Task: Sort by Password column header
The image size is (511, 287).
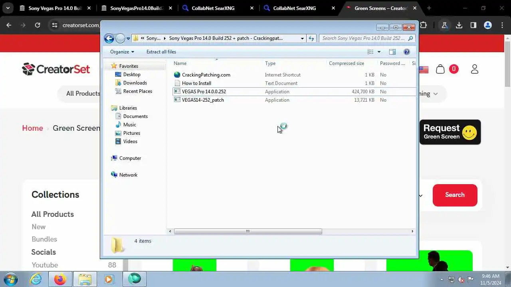Action: (x=392, y=63)
